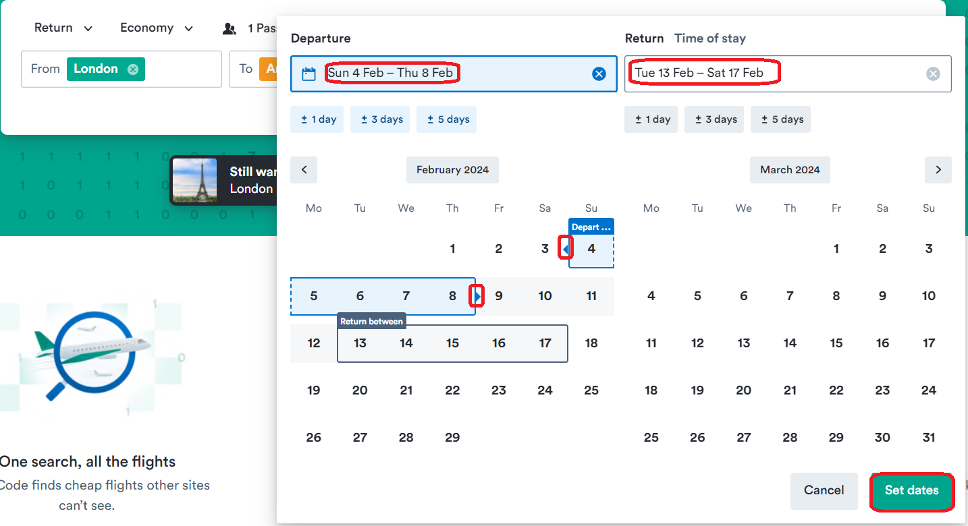Click the right range handle after 8 Feb

tap(477, 296)
